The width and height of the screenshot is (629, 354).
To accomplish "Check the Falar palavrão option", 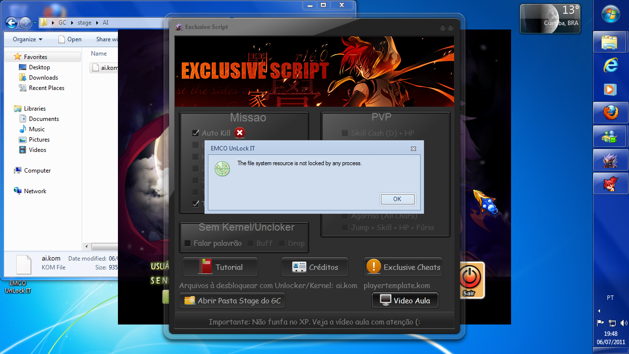I will (187, 243).
